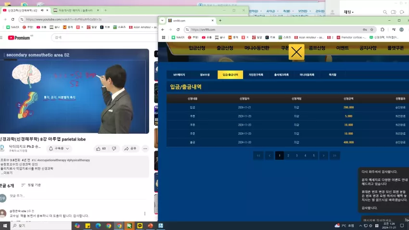Share the YouTube video

tap(130, 149)
